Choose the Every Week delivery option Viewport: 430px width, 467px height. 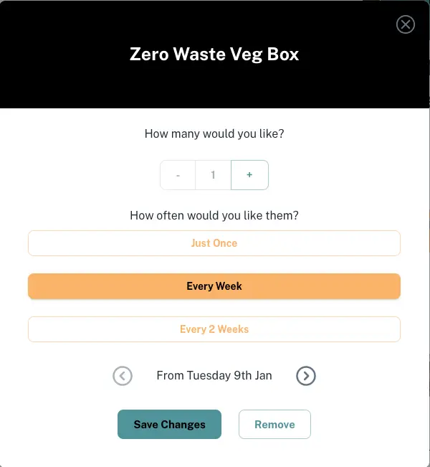click(214, 286)
